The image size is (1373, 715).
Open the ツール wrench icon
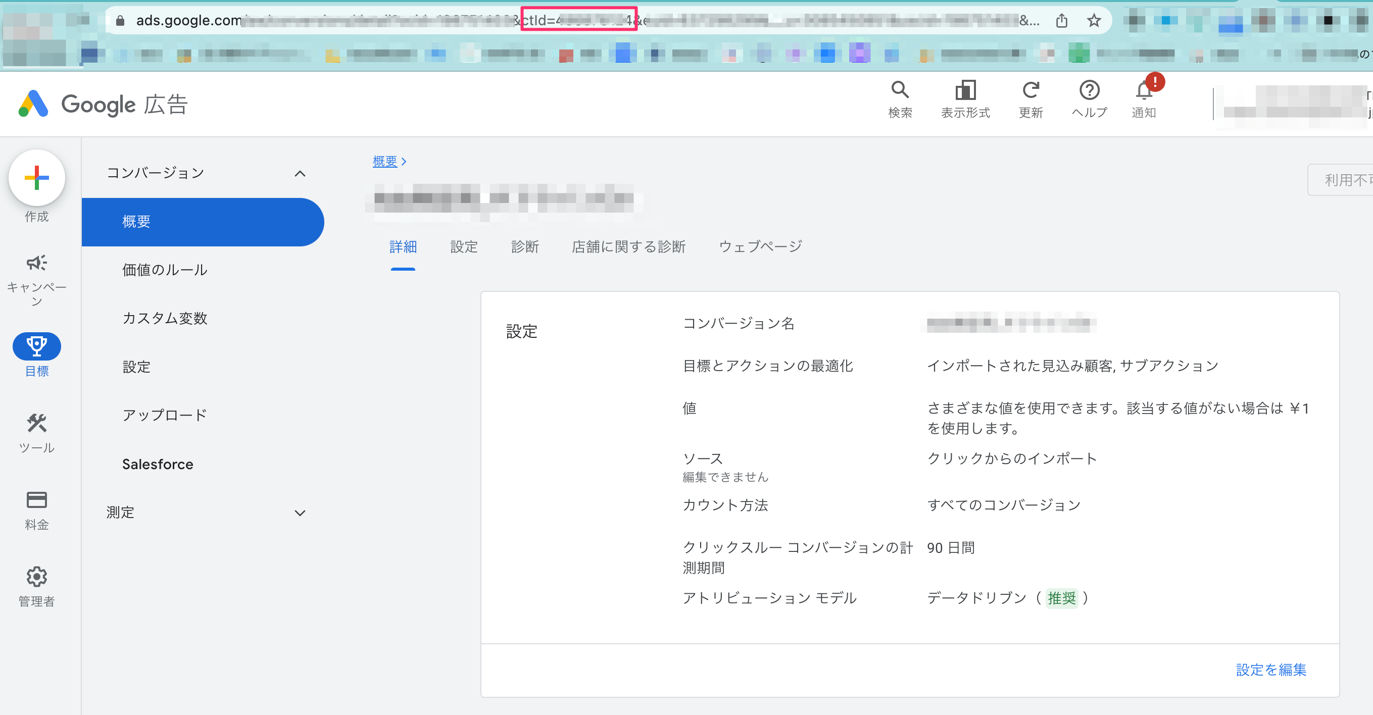pos(37,423)
